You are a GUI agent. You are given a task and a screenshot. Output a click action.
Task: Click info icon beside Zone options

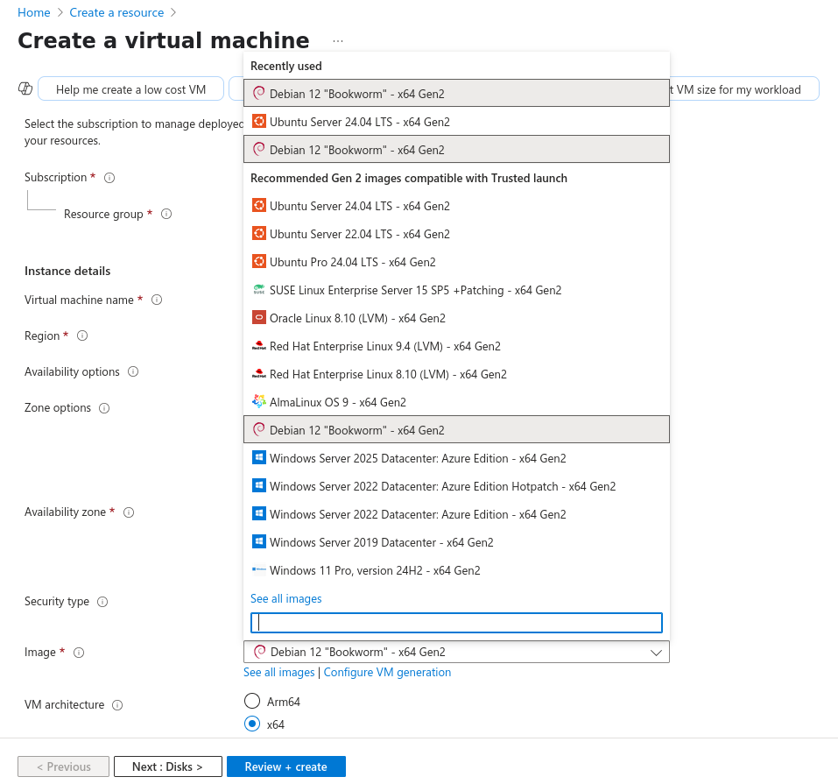coord(104,408)
